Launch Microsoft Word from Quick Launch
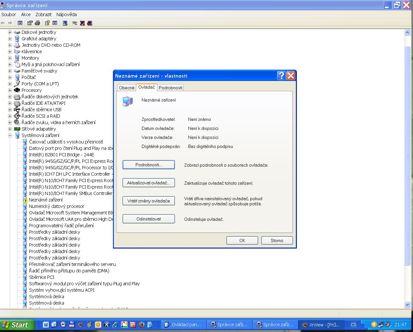413x332 pixels. pyautogui.click(x=46, y=325)
